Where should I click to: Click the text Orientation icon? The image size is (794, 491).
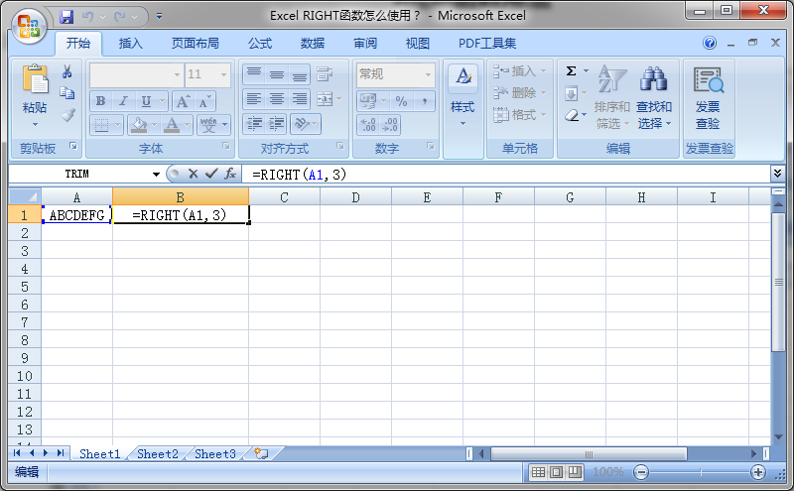(303, 124)
